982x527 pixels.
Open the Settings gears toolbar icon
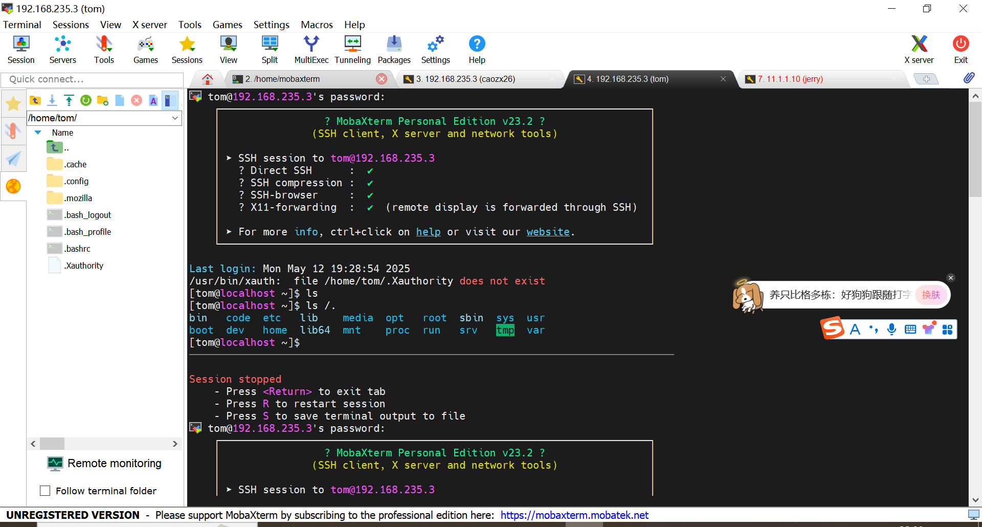pyautogui.click(x=435, y=50)
